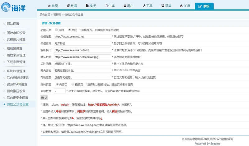Image resolution: width=249 pixels, height=146 pixels.
Task: Click the wrench icon beside 工具
Action: 144,6
